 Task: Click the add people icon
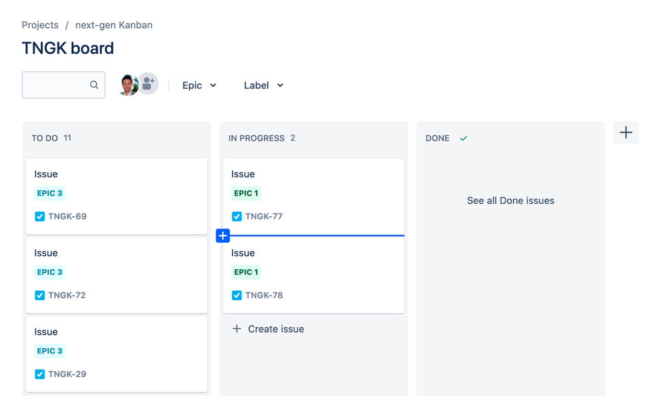coord(148,83)
